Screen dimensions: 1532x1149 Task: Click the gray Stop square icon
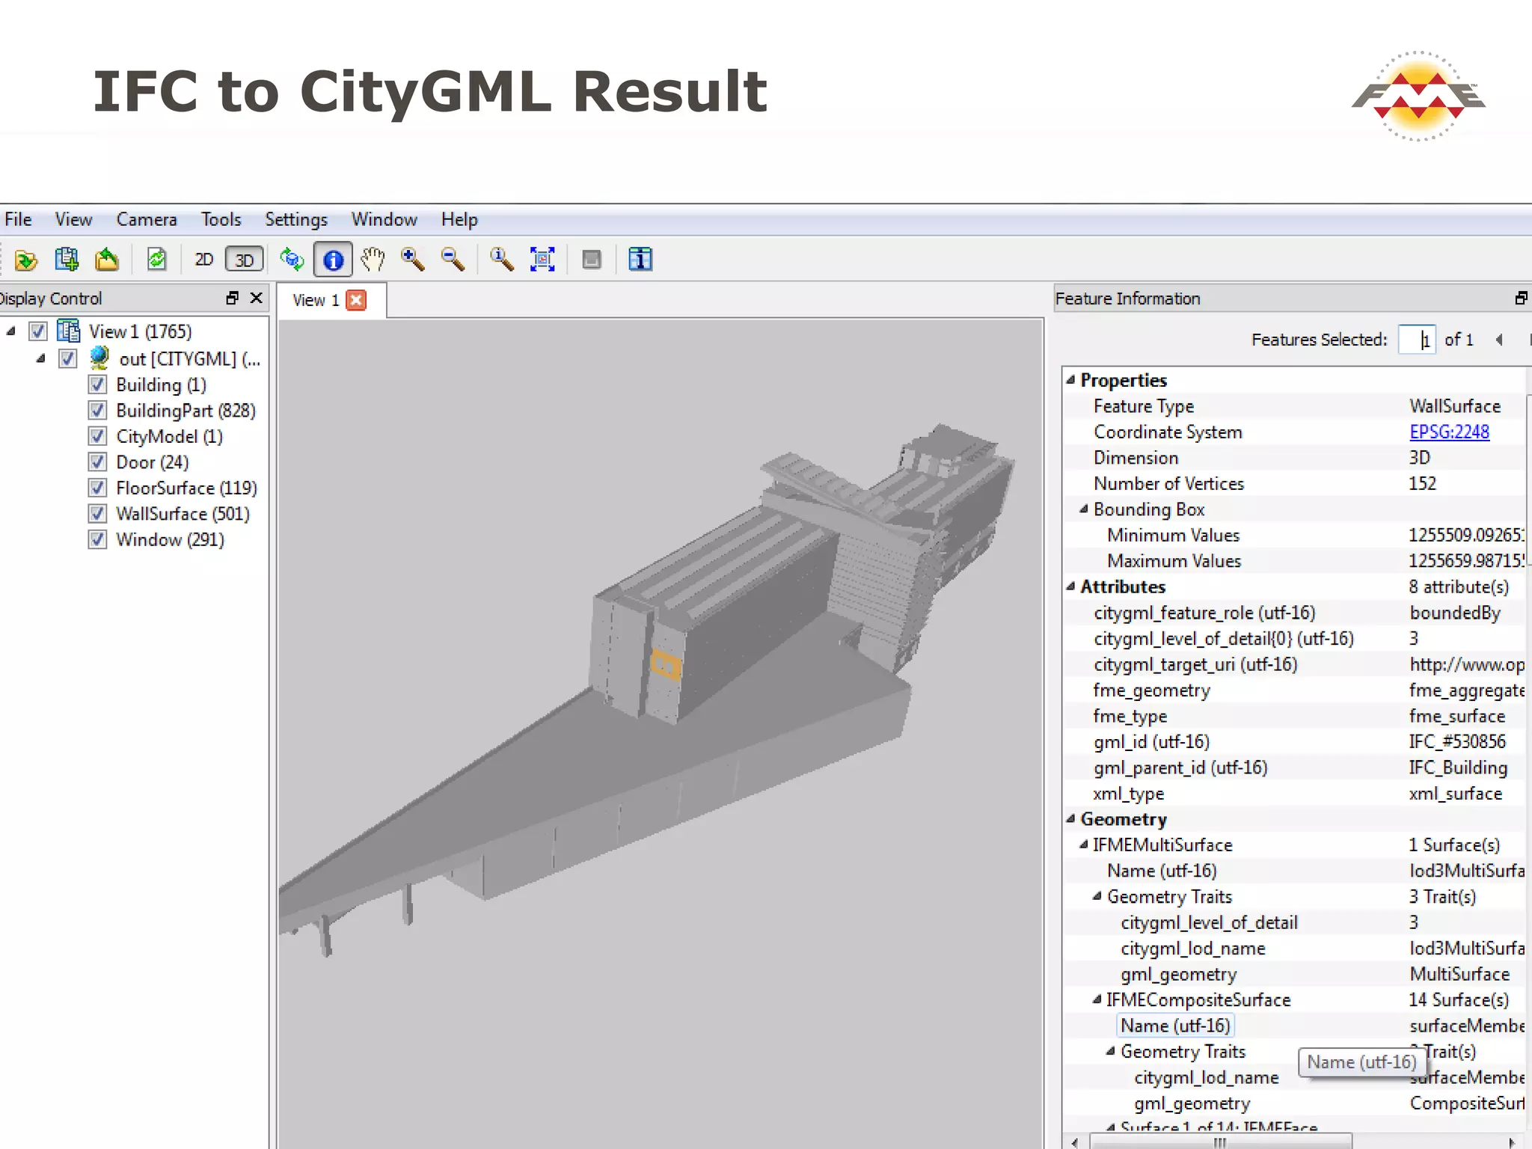click(592, 260)
